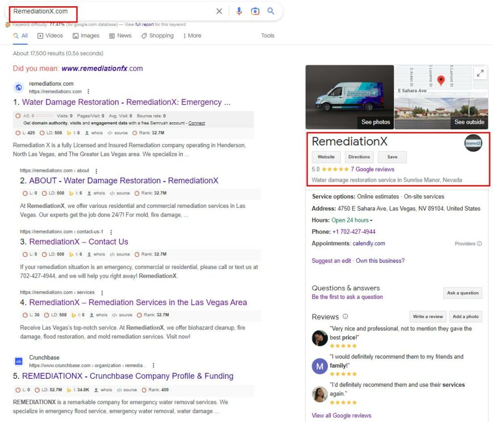Open the 'best price' reviewer avatar
Screen dimensions: 493x422
(320, 338)
